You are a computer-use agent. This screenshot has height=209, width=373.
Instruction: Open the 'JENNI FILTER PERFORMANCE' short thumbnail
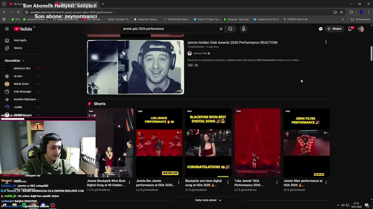pos(307,143)
